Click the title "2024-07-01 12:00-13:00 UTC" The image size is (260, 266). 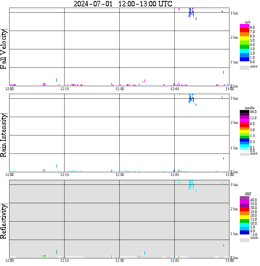pyautogui.click(x=123, y=4)
